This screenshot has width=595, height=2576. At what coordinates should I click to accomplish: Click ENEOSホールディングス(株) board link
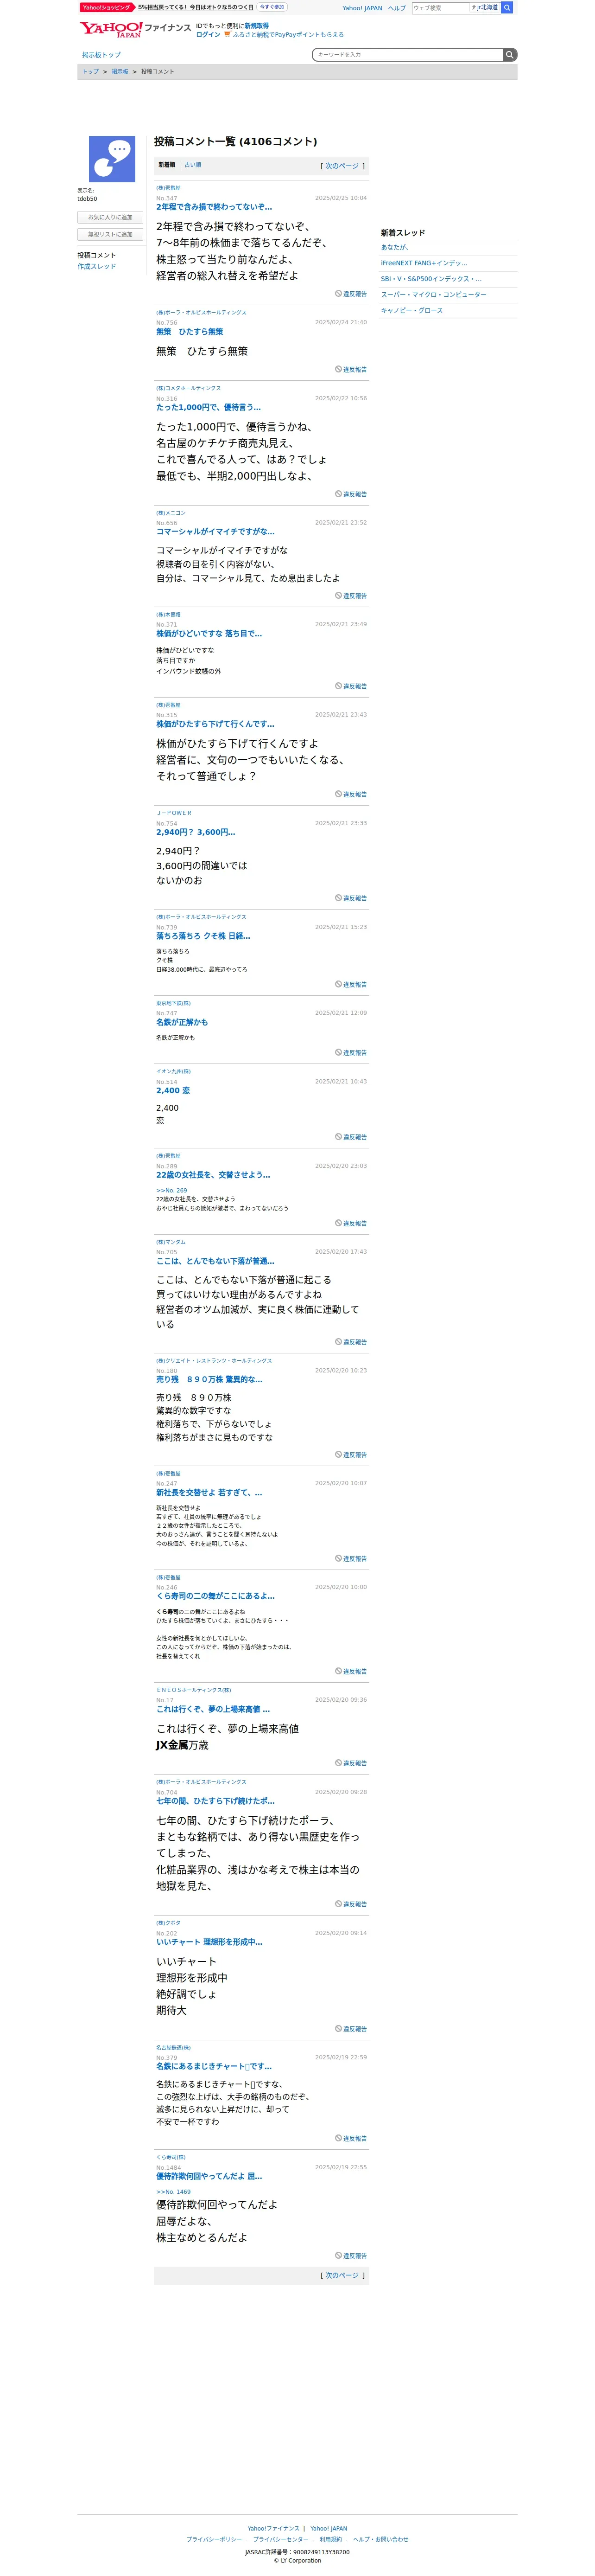(194, 1690)
